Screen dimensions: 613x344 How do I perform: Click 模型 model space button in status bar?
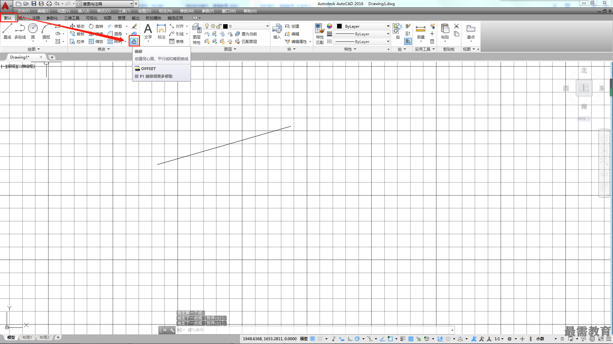[304, 339]
